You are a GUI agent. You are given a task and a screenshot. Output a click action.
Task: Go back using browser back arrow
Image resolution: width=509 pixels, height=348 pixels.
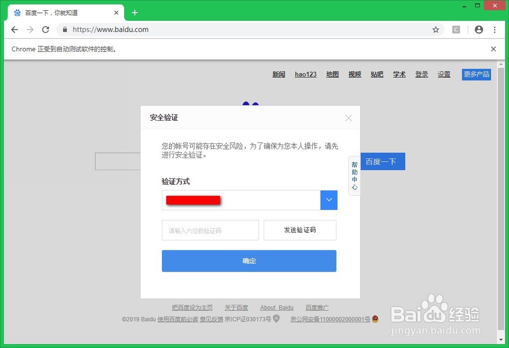click(14, 30)
